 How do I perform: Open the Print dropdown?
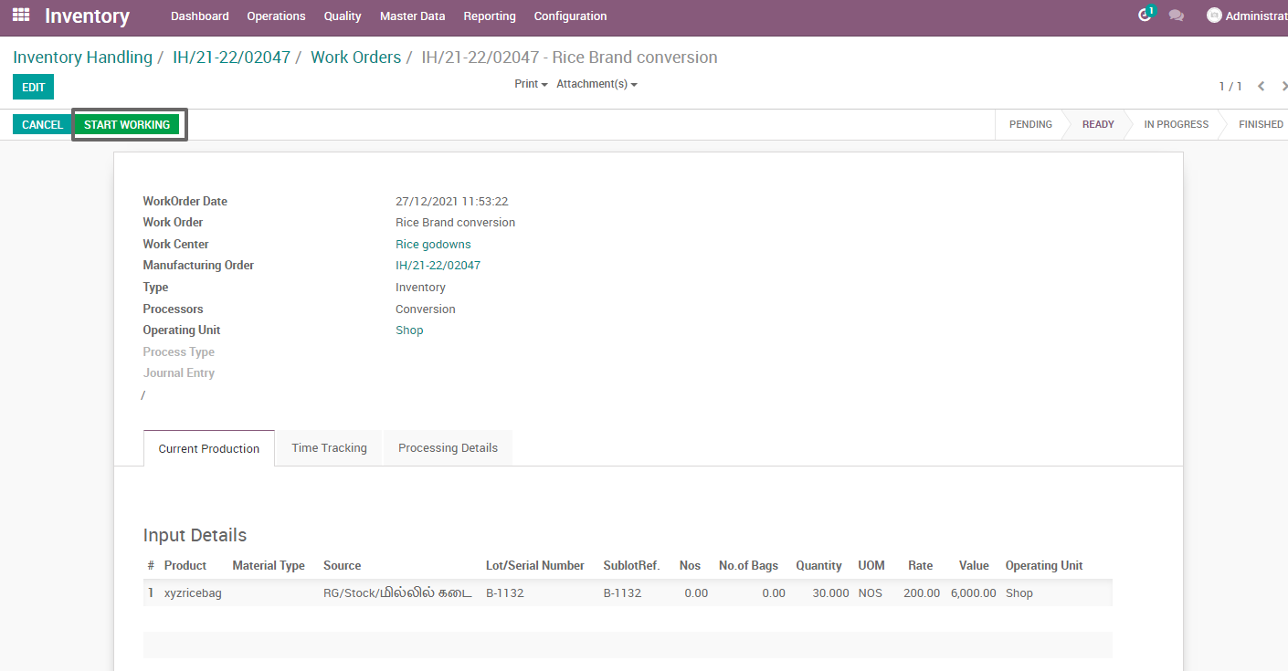(x=530, y=83)
